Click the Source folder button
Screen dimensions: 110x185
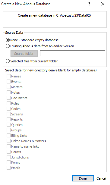click(24, 54)
